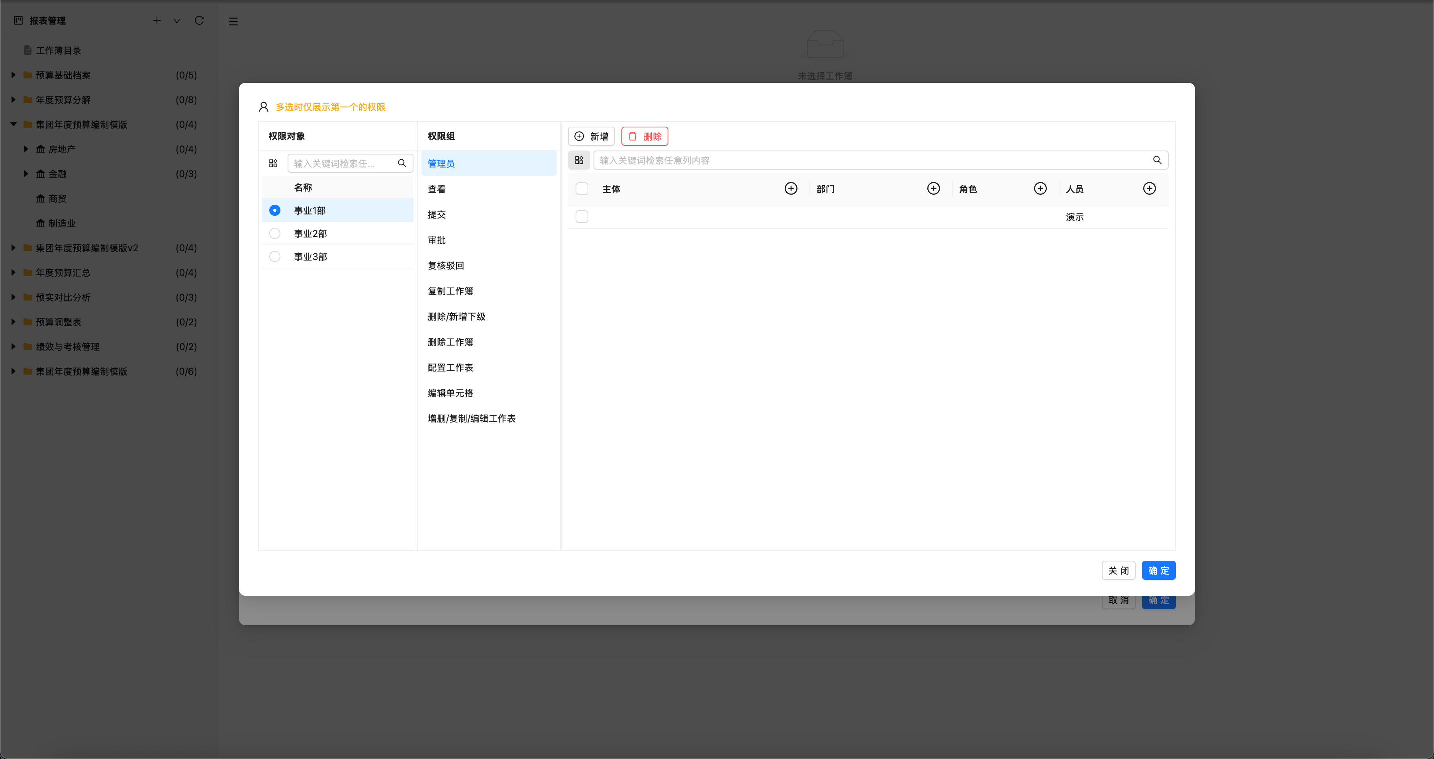
Task: Click the magnifier in the column content search box
Action: [x=1157, y=160]
